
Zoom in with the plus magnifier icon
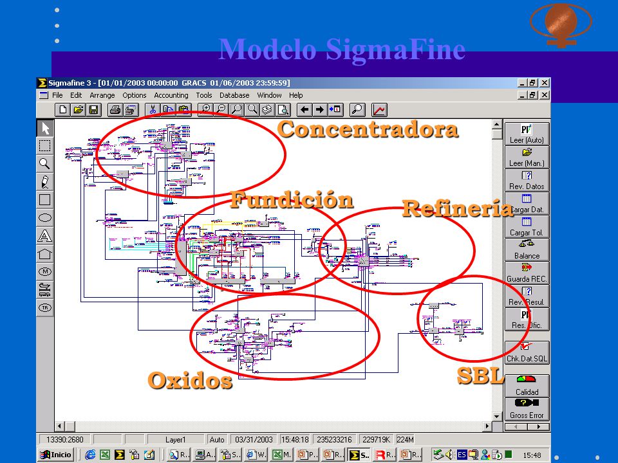click(205, 110)
